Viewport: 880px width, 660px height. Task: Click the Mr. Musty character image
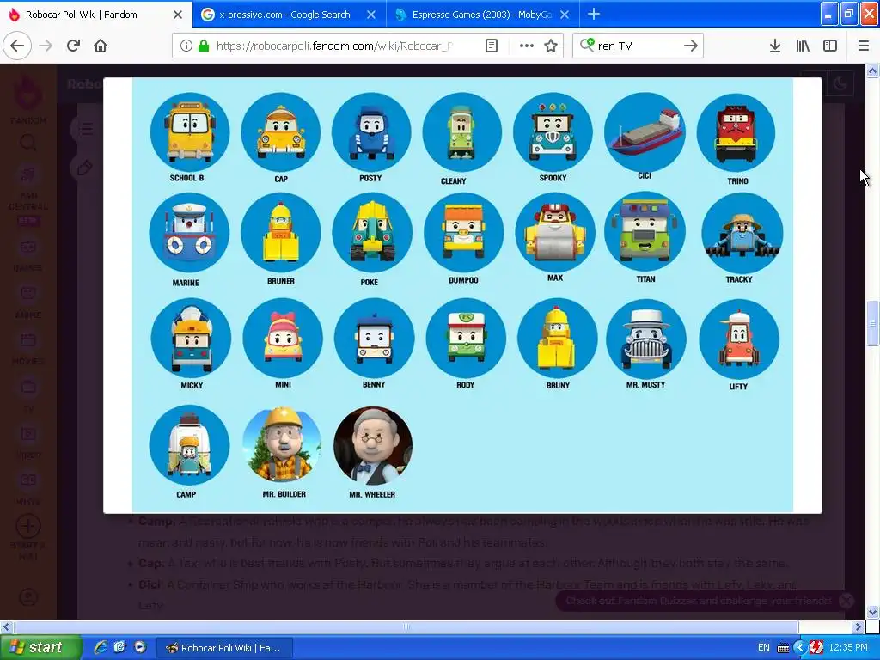[x=646, y=339]
